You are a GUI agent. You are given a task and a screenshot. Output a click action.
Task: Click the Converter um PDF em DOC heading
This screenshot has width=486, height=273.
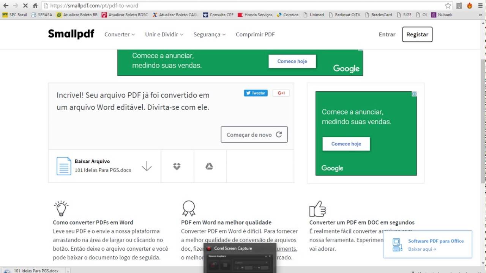pyautogui.click(x=362, y=222)
